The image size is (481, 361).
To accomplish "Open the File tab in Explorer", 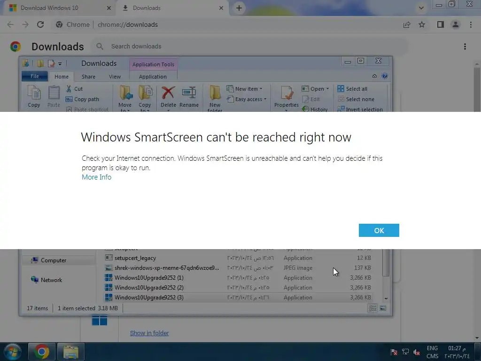I will [x=35, y=77].
